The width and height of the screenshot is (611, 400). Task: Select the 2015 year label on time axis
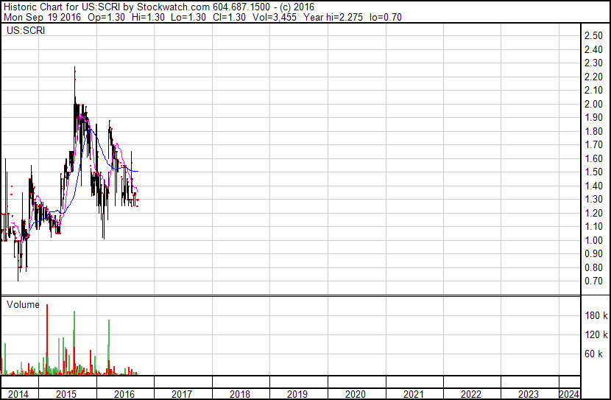pyautogui.click(x=67, y=393)
